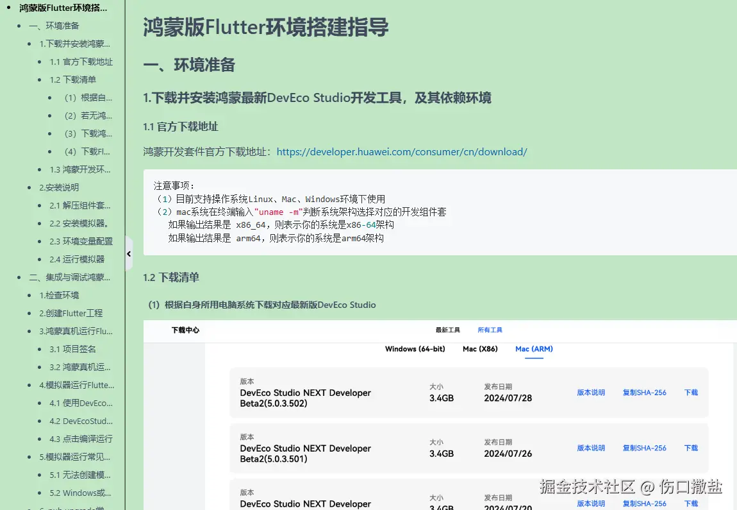This screenshot has height=510, width=737.
Task: Open outline item 4.2 DevEcoStud...
Action: [81, 421]
